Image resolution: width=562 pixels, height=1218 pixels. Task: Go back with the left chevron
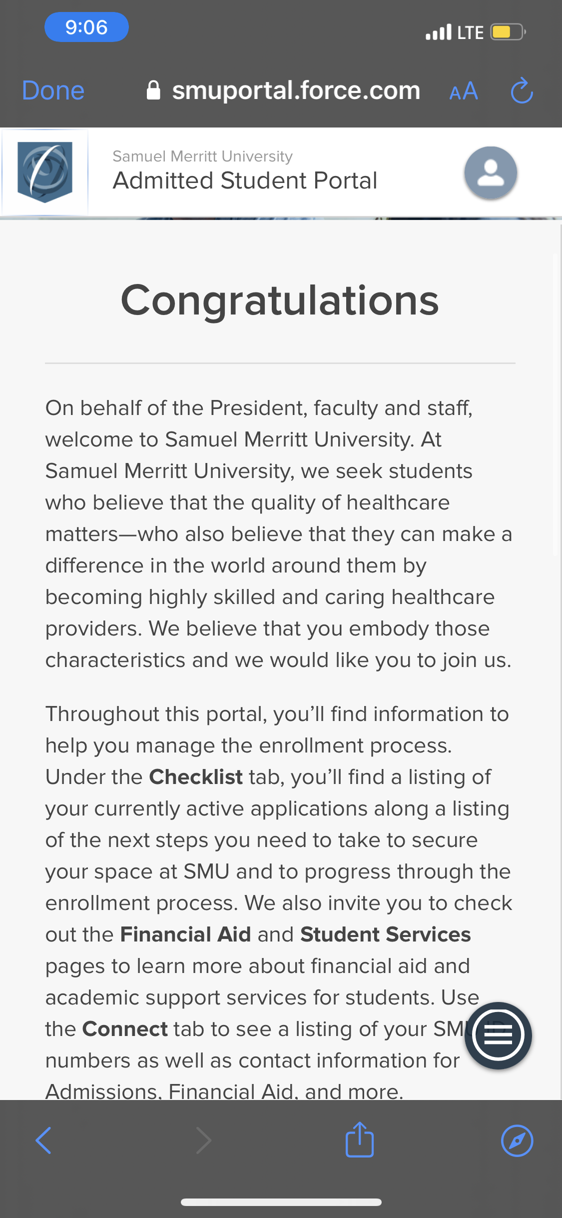(x=43, y=1140)
